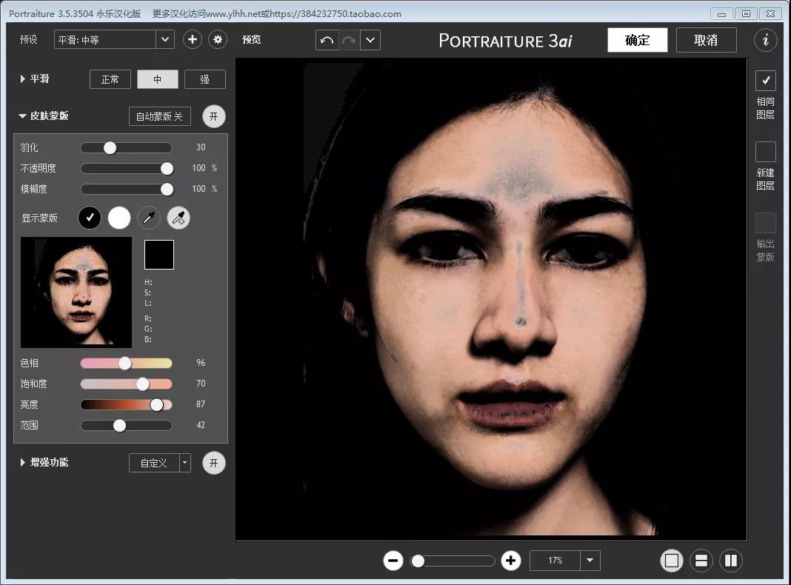Click the confirm OK button
791x585 pixels.
click(637, 40)
